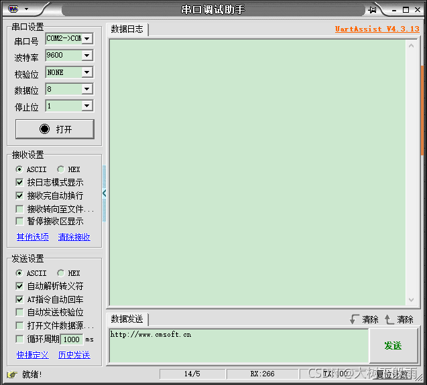427x385 pixels.
Task: Open the stop bits dropdown
Action: (87, 106)
